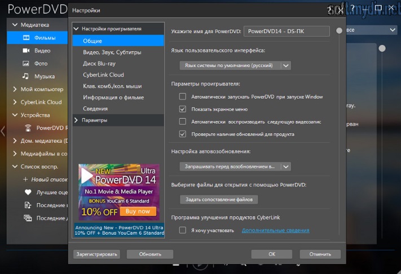
Task: Follow the Дополнительные сведения link
Action: point(275,230)
